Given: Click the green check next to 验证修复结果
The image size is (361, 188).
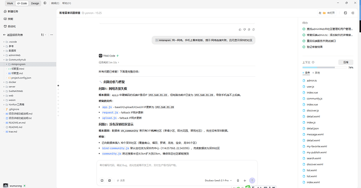Looking at the screenshot, I should pyautogui.click(x=304, y=47).
